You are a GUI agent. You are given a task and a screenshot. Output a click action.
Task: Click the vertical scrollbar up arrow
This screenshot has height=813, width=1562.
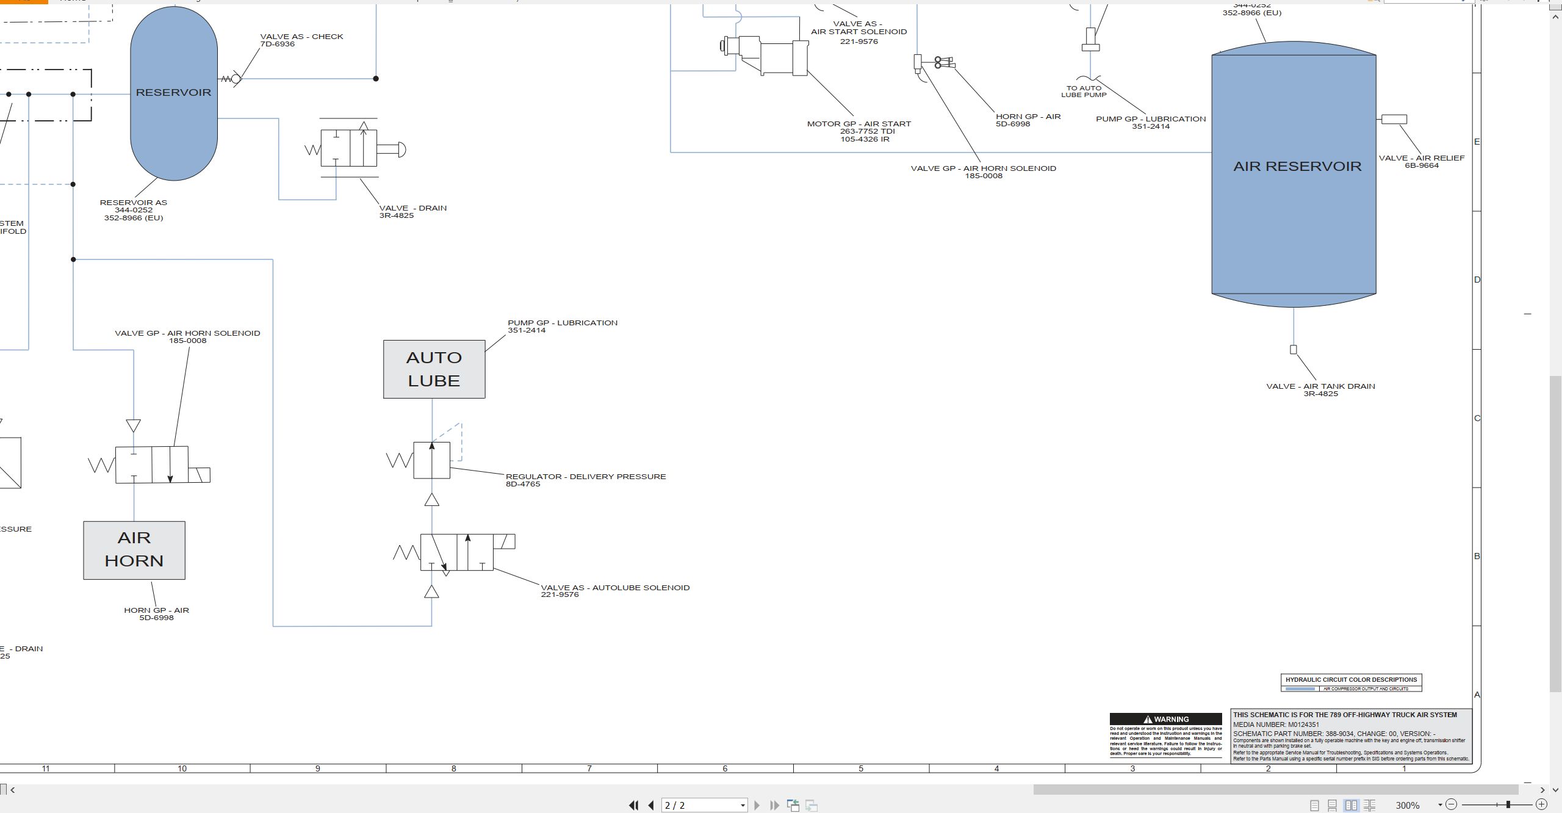tap(1556, 16)
